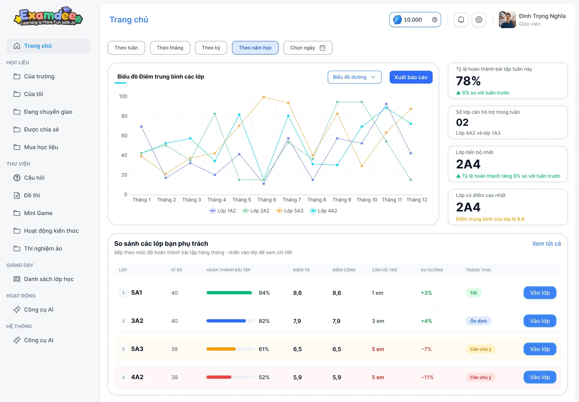Switch to Theo tuần tab
The width and height of the screenshot is (579, 402).
tap(126, 48)
